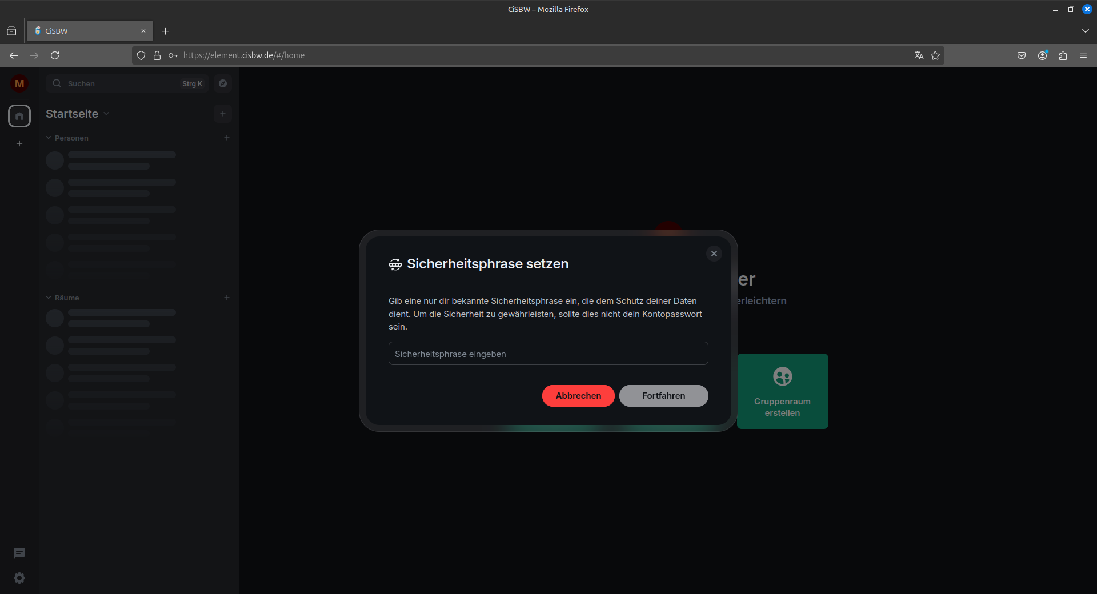Select the Home space icon
Screen dimensions: 1097x594
click(19, 116)
